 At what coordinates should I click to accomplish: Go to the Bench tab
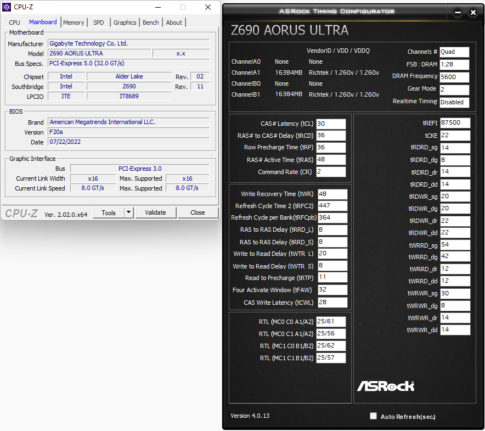(x=151, y=23)
